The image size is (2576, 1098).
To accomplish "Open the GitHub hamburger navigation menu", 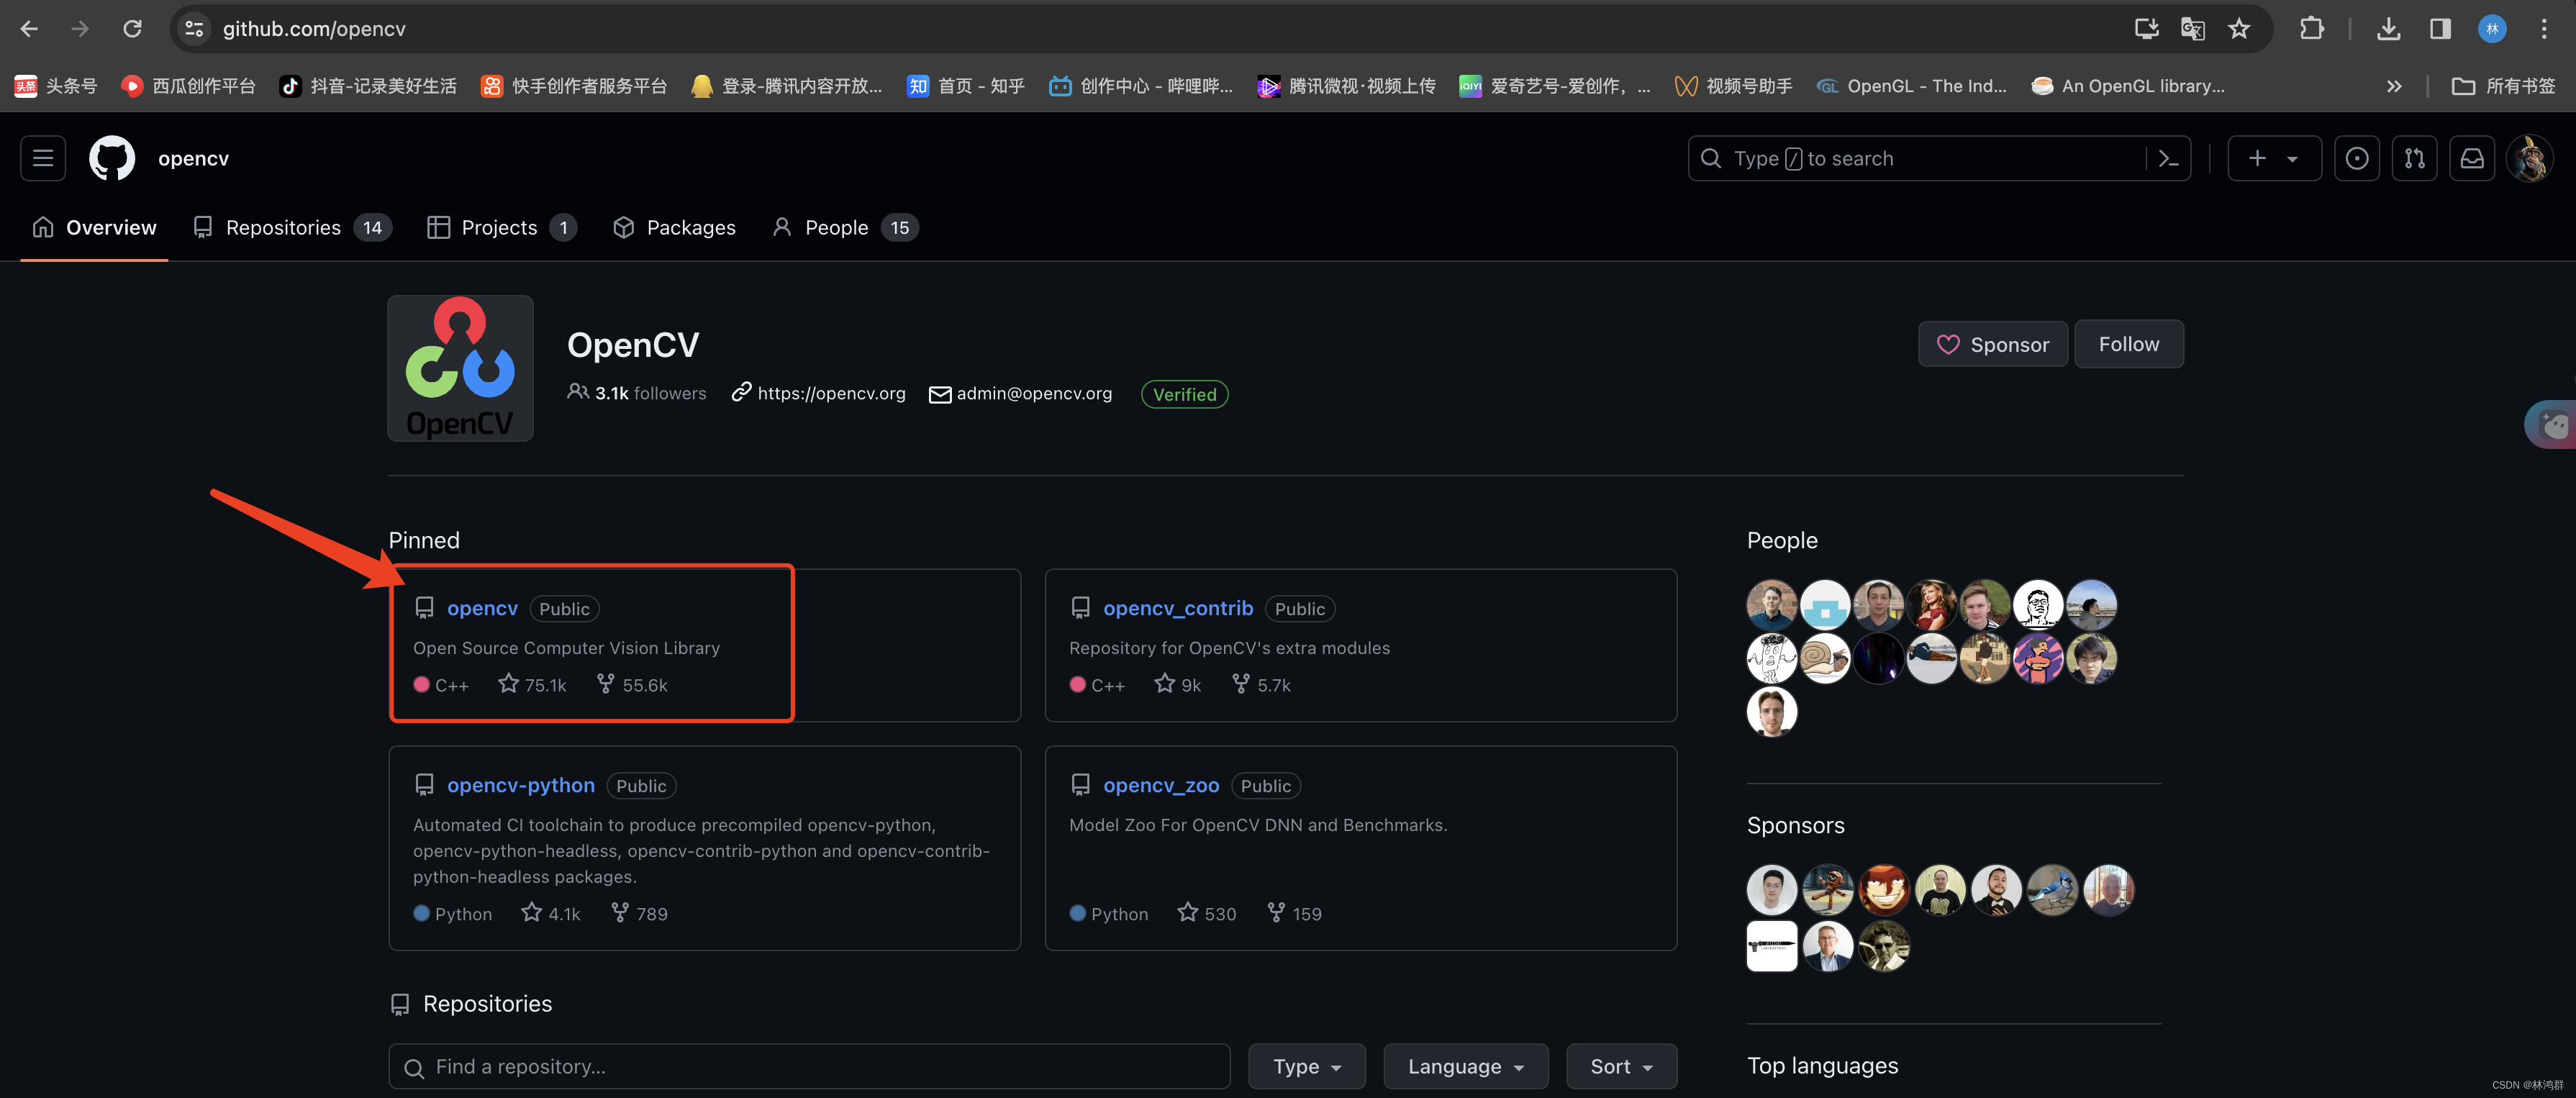I will [x=43, y=158].
